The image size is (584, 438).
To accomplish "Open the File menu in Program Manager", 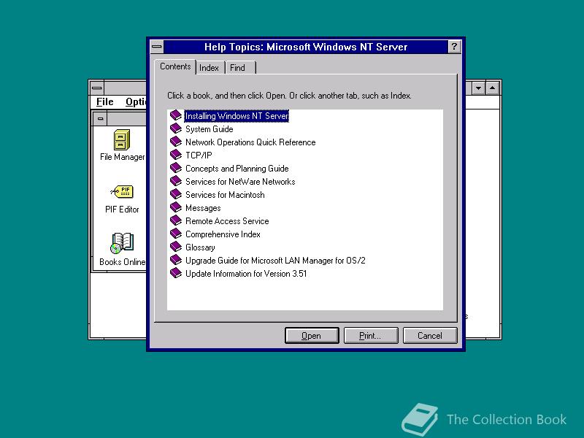I will click(104, 101).
